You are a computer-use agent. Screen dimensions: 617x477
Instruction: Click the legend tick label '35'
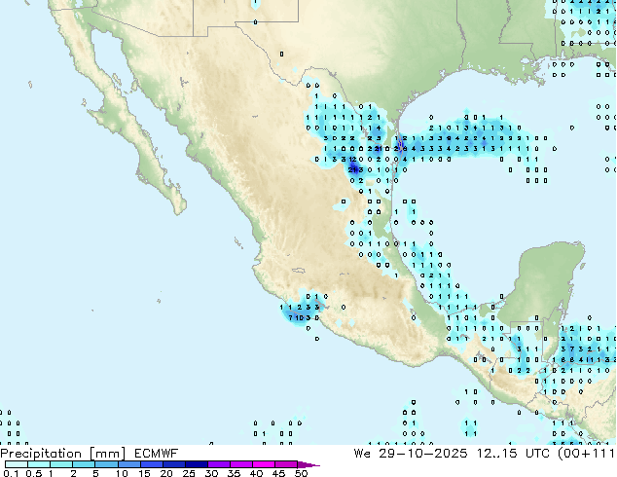coord(234,473)
